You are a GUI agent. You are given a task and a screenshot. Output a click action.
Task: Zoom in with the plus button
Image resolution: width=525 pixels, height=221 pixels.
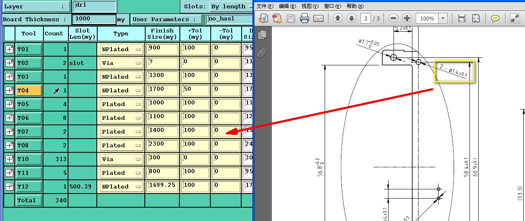point(407,18)
